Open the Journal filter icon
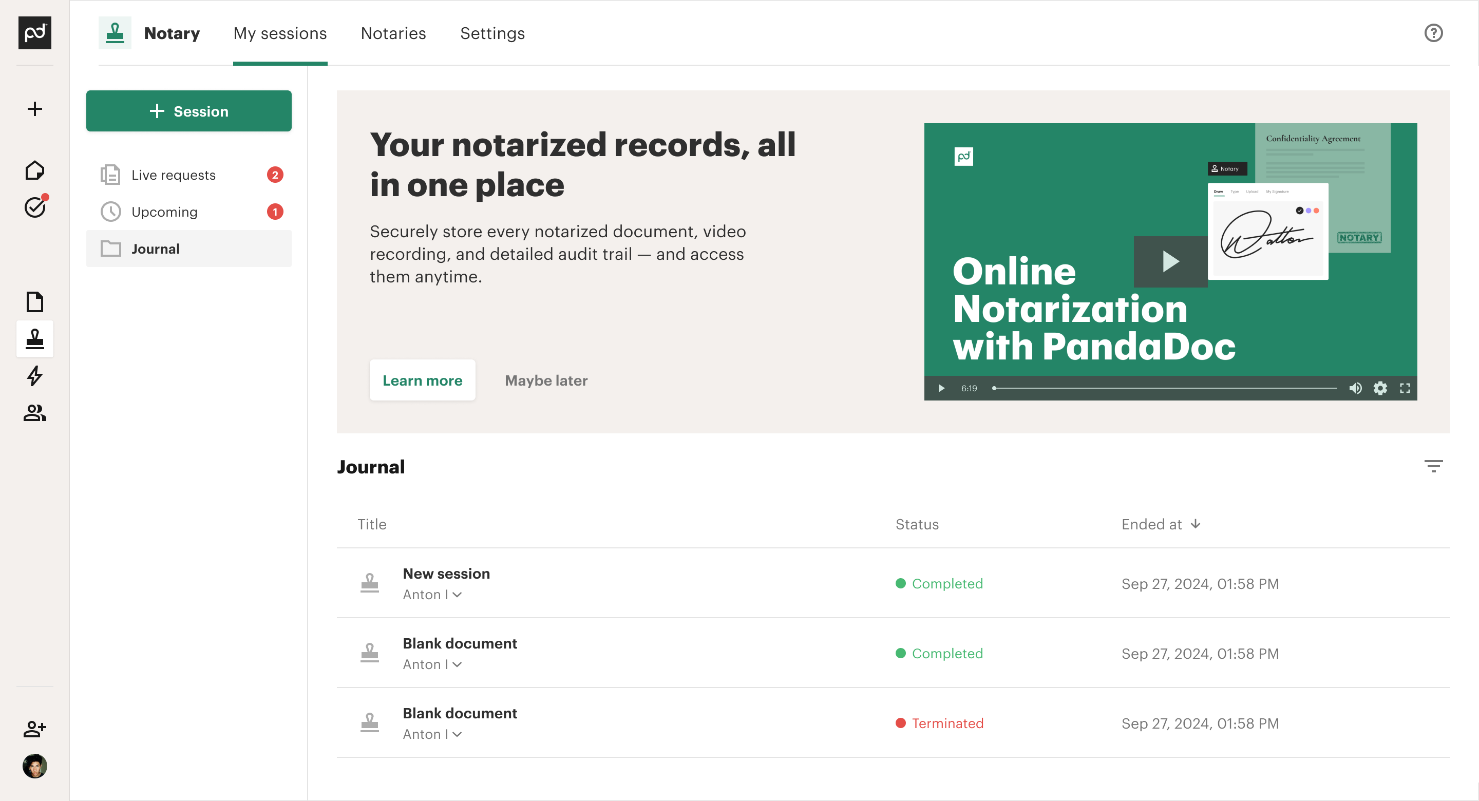The height and width of the screenshot is (801, 1479). pyautogui.click(x=1433, y=466)
